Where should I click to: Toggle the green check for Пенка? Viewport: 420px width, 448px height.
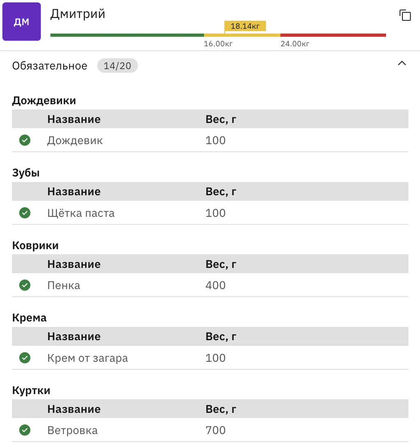(25, 285)
